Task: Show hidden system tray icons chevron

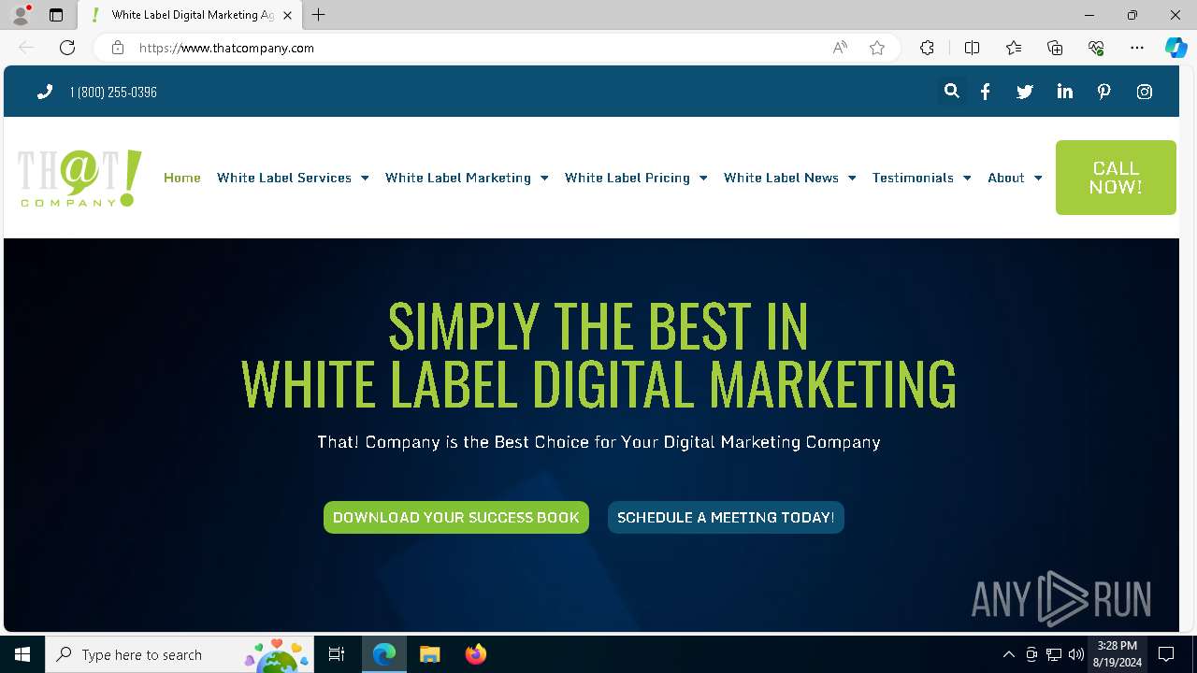Action: coord(1008,654)
